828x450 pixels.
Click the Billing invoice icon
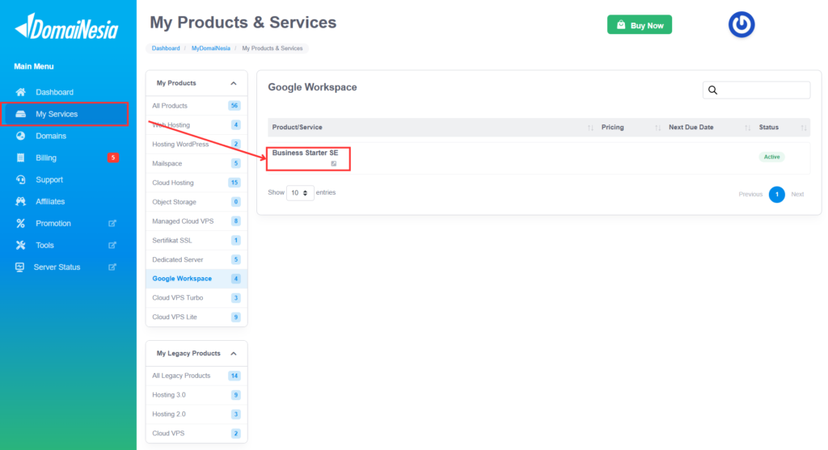(x=20, y=158)
